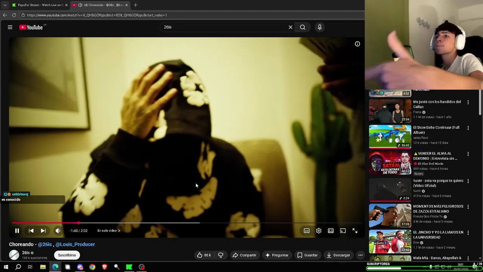Open options for 'huntr - esta va porque te quiero'
Image resolution: width=483 pixels, height=272 pixels.
(468, 181)
